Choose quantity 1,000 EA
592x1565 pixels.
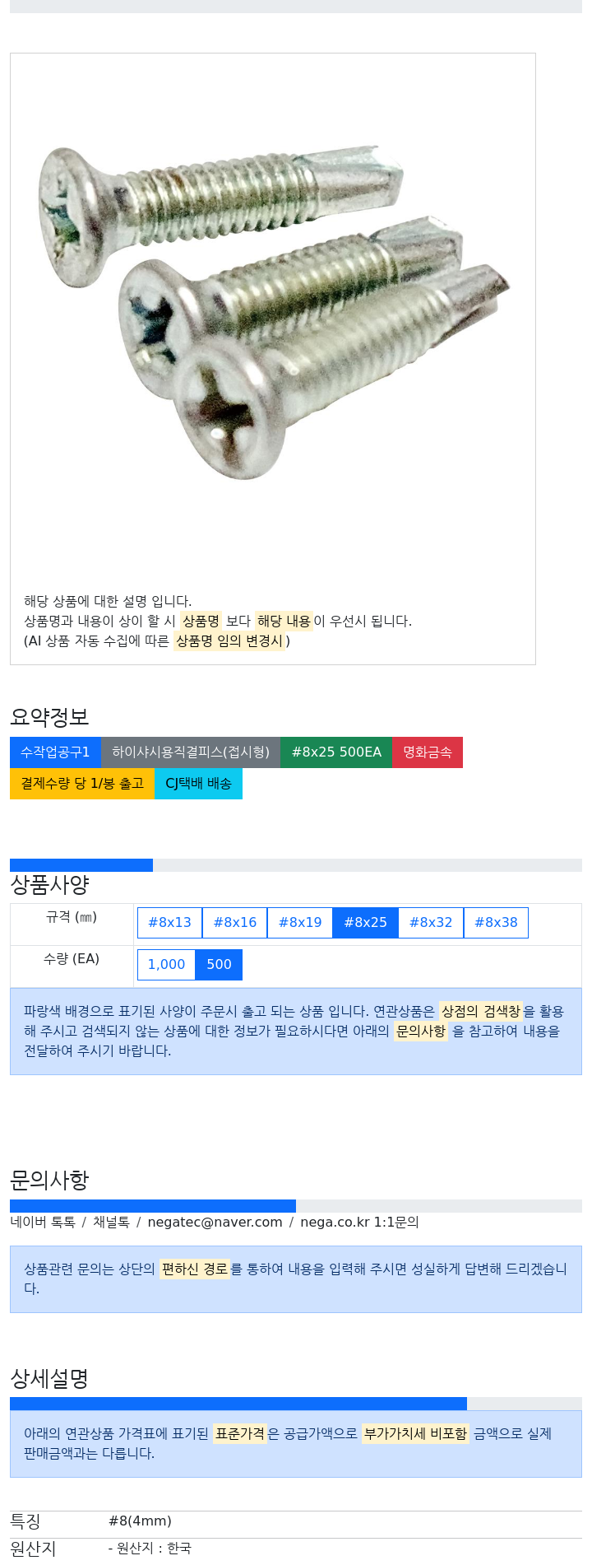[x=166, y=965]
